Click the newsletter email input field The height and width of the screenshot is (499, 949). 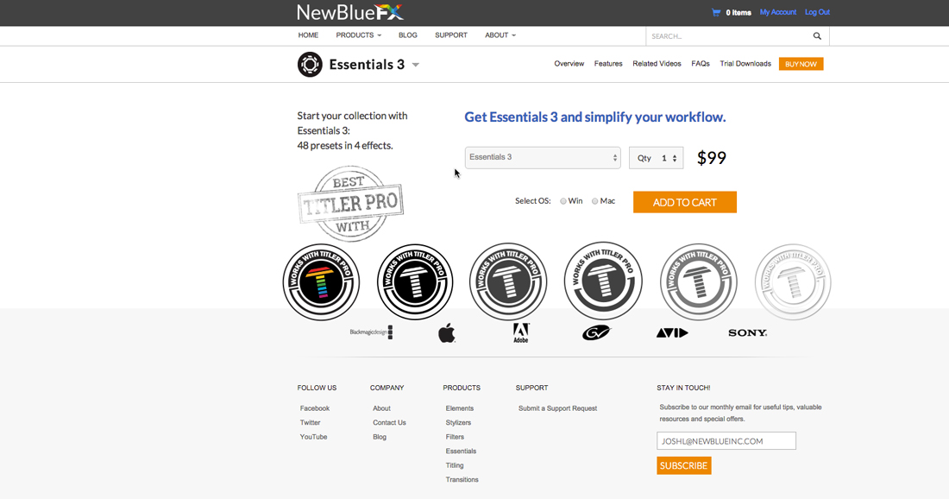tap(726, 441)
